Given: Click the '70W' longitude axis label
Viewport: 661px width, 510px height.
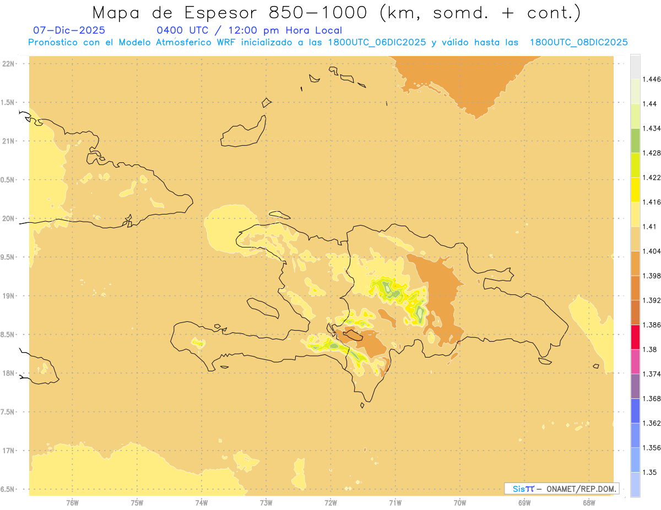Looking at the screenshot, I should click(460, 503).
